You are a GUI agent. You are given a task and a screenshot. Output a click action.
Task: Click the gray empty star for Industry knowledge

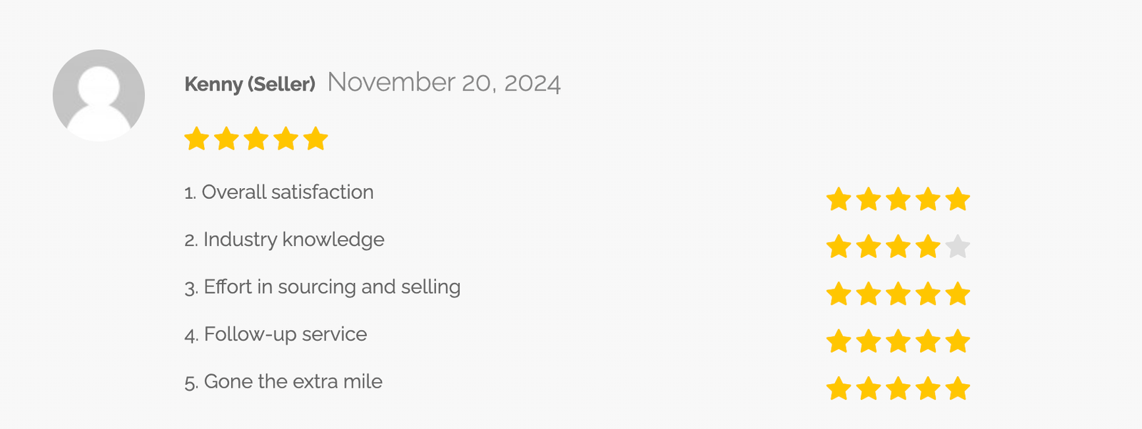pyautogui.click(x=958, y=247)
